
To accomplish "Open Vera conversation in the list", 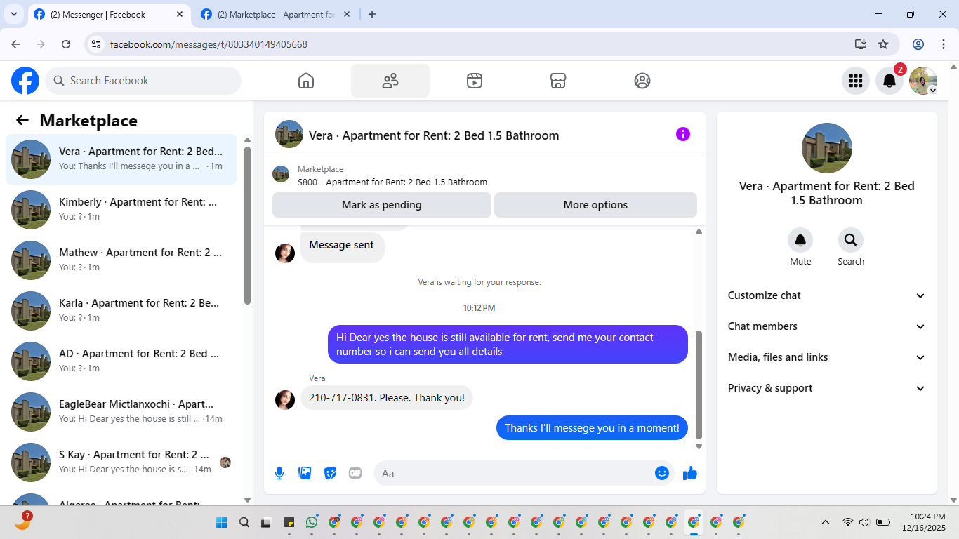I will click(121, 159).
